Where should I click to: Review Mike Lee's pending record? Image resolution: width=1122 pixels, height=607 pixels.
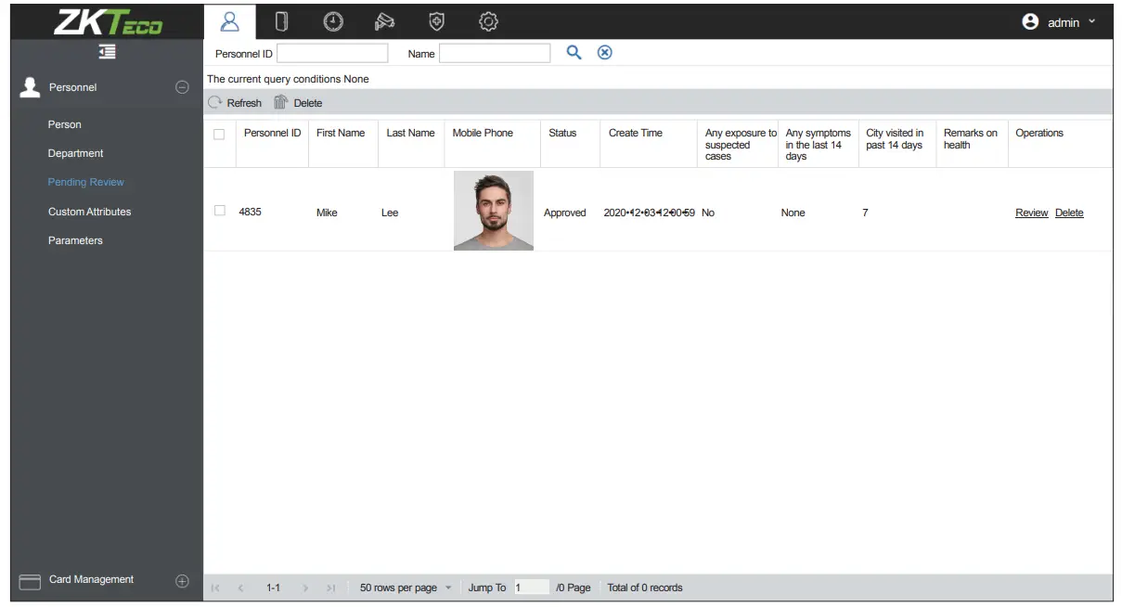click(1031, 213)
